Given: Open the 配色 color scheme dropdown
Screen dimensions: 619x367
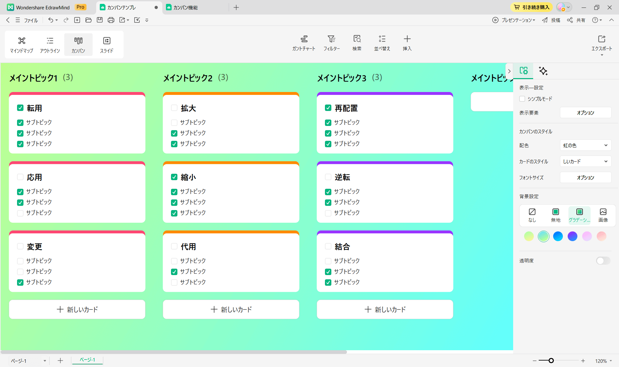Looking at the screenshot, I should pos(585,145).
